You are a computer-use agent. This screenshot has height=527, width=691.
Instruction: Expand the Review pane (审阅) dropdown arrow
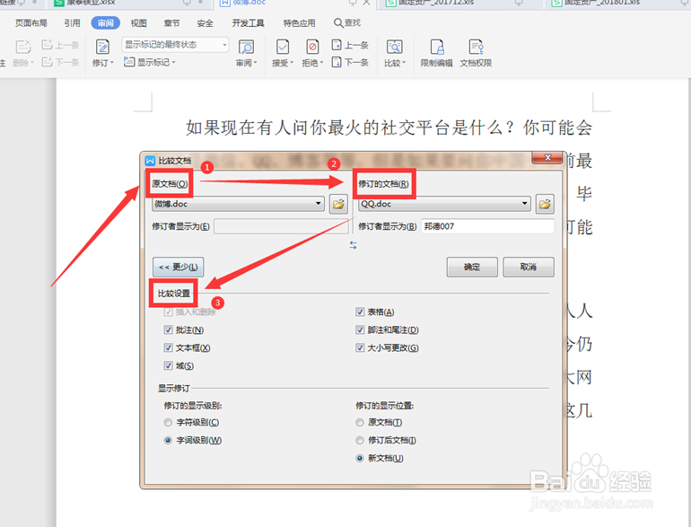pos(255,63)
